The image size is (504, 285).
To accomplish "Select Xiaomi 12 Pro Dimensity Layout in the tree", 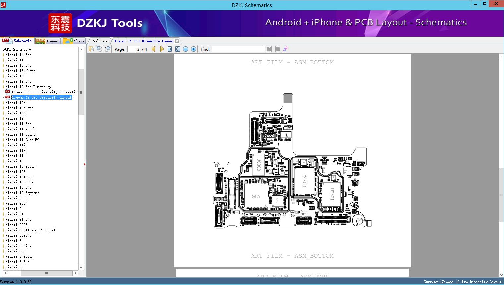I will (x=42, y=97).
